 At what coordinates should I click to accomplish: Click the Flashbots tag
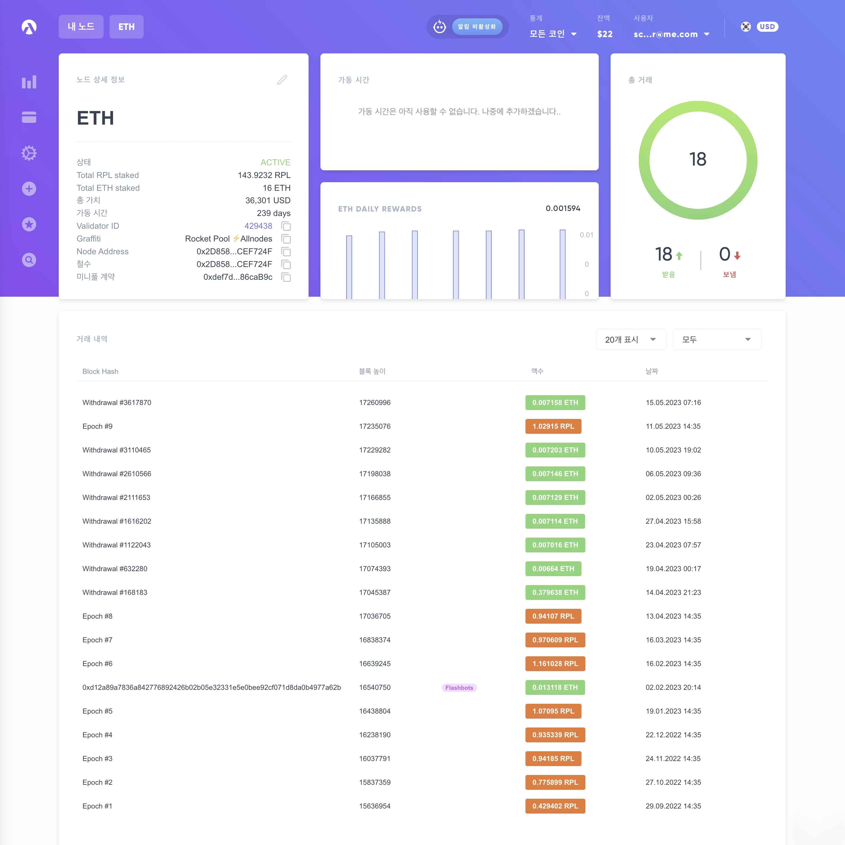pyautogui.click(x=459, y=687)
